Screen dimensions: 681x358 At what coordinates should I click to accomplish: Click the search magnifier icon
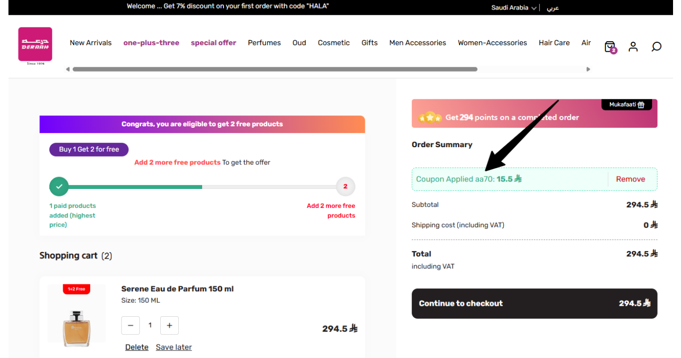[x=657, y=47]
